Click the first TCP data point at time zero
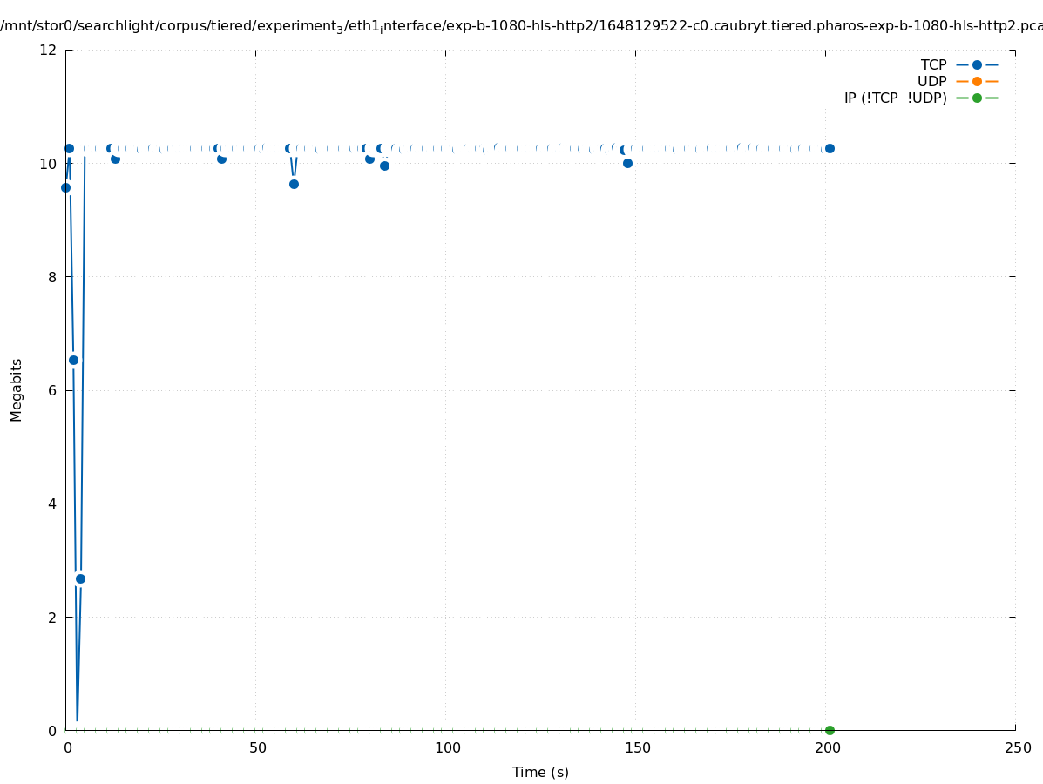1043x784 pixels. [65, 187]
